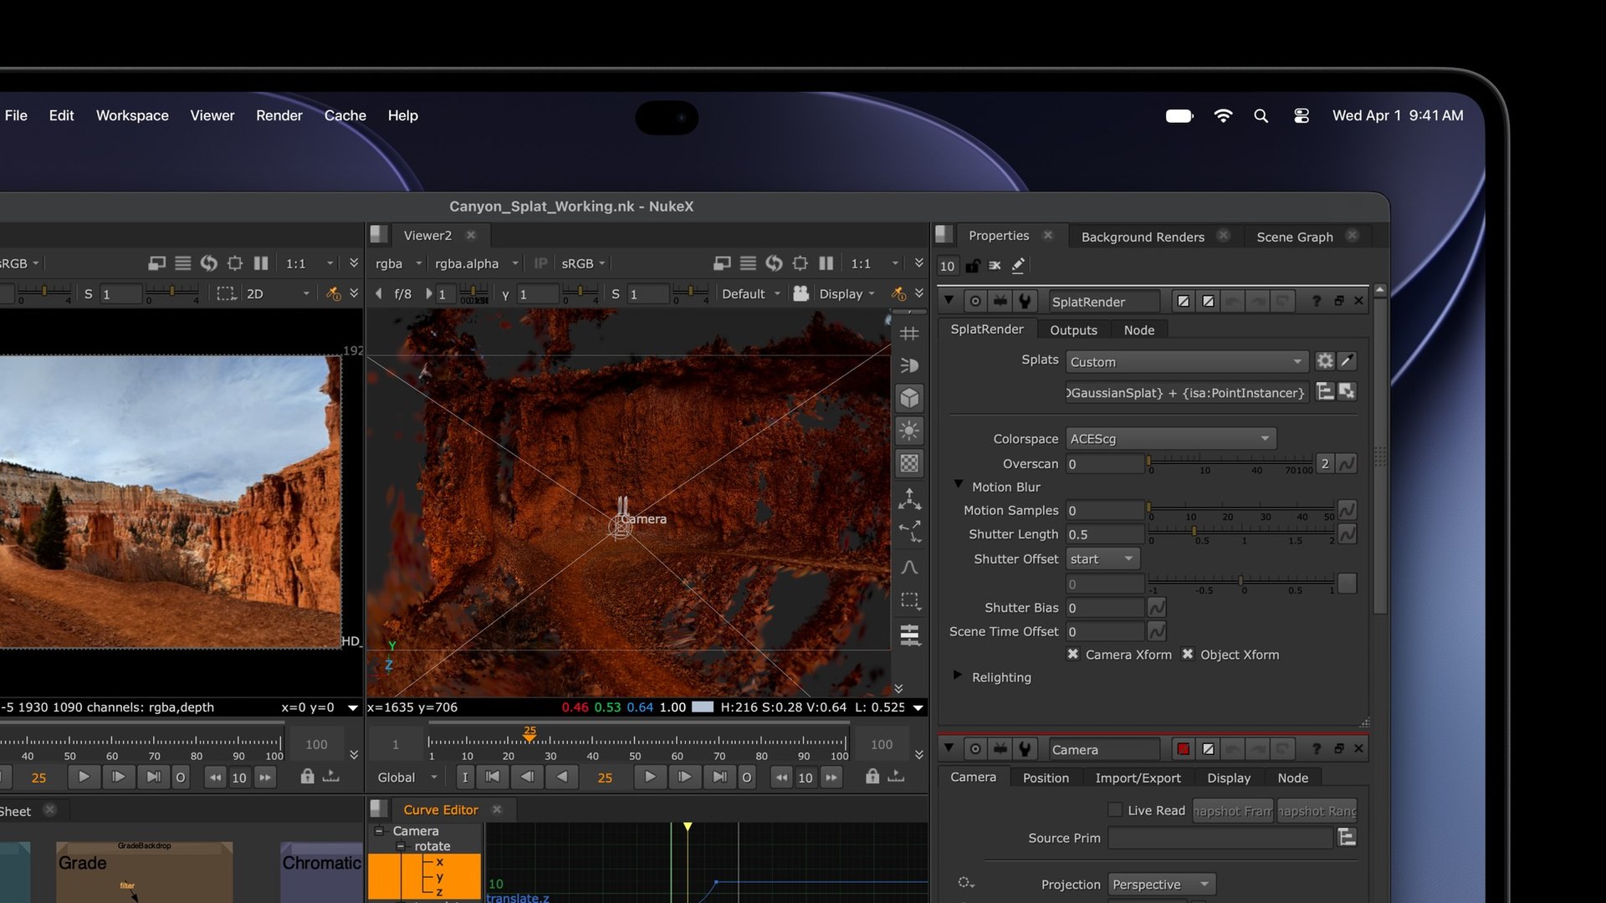Click the sun lighting icon in Viewer2 sidebar
Screen dimensions: 1606x903
[x=909, y=431]
